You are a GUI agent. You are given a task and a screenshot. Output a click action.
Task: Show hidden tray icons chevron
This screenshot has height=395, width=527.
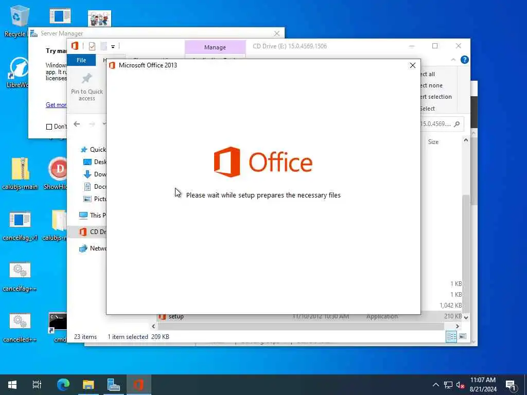435,385
